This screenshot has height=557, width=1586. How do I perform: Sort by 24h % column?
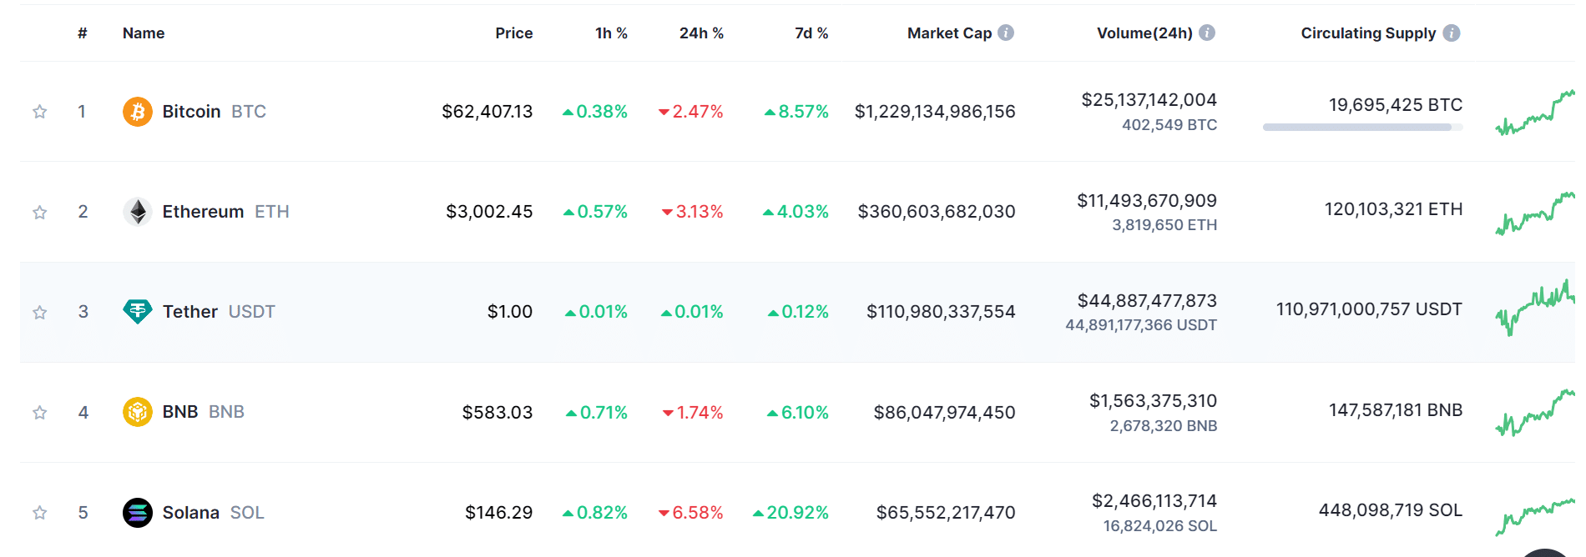[x=701, y=33]
